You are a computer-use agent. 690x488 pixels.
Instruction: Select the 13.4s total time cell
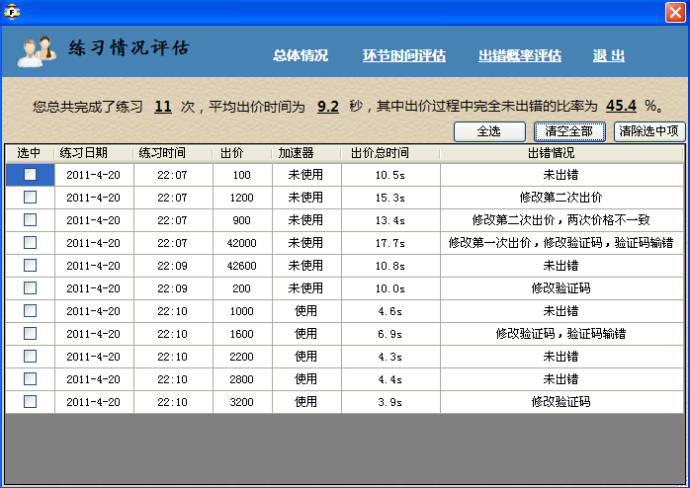click(390, 220)
